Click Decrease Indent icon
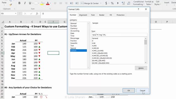 point(71,3)
